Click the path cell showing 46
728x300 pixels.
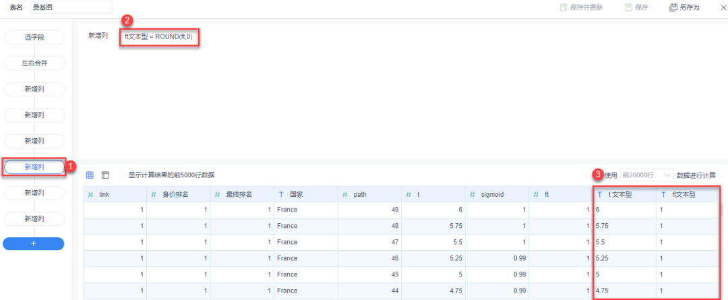369,259
